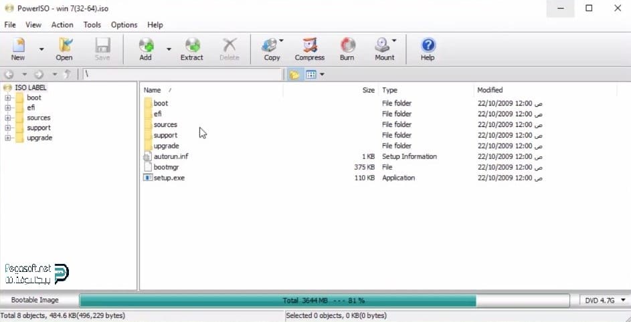Toggle the folders tree pane icon

coord(294,75)
